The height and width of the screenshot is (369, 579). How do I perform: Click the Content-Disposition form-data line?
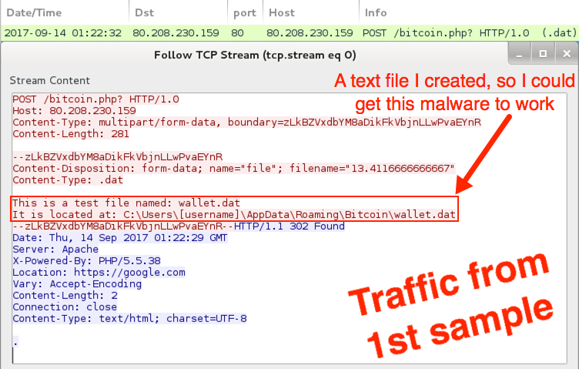(233, 169)
